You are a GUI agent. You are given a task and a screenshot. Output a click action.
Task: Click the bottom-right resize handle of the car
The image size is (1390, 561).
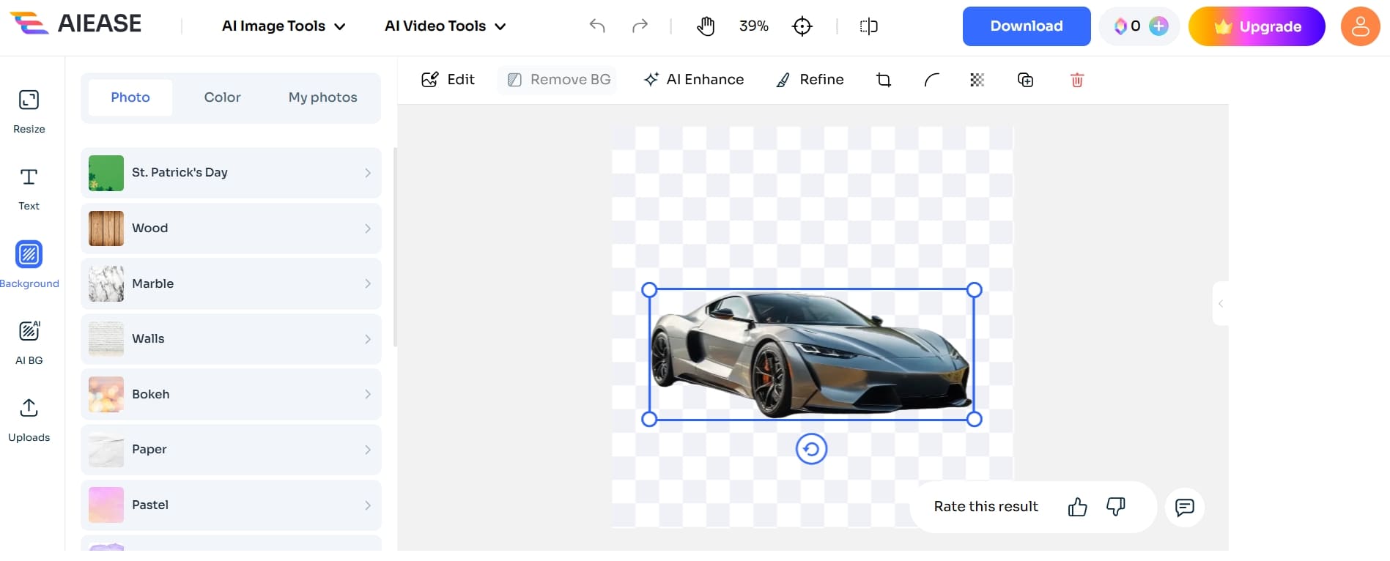(x=974, y=419)
